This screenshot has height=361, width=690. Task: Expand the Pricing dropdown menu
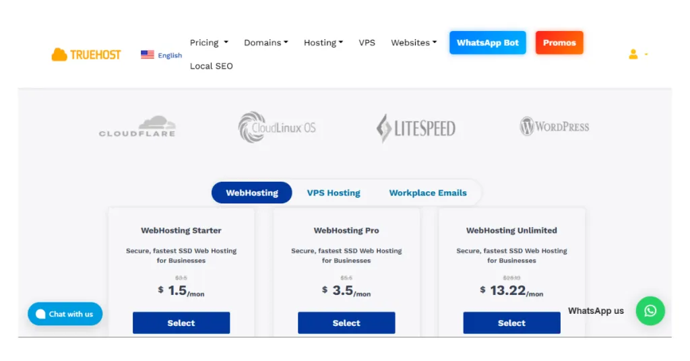click(x=209, y=42)
